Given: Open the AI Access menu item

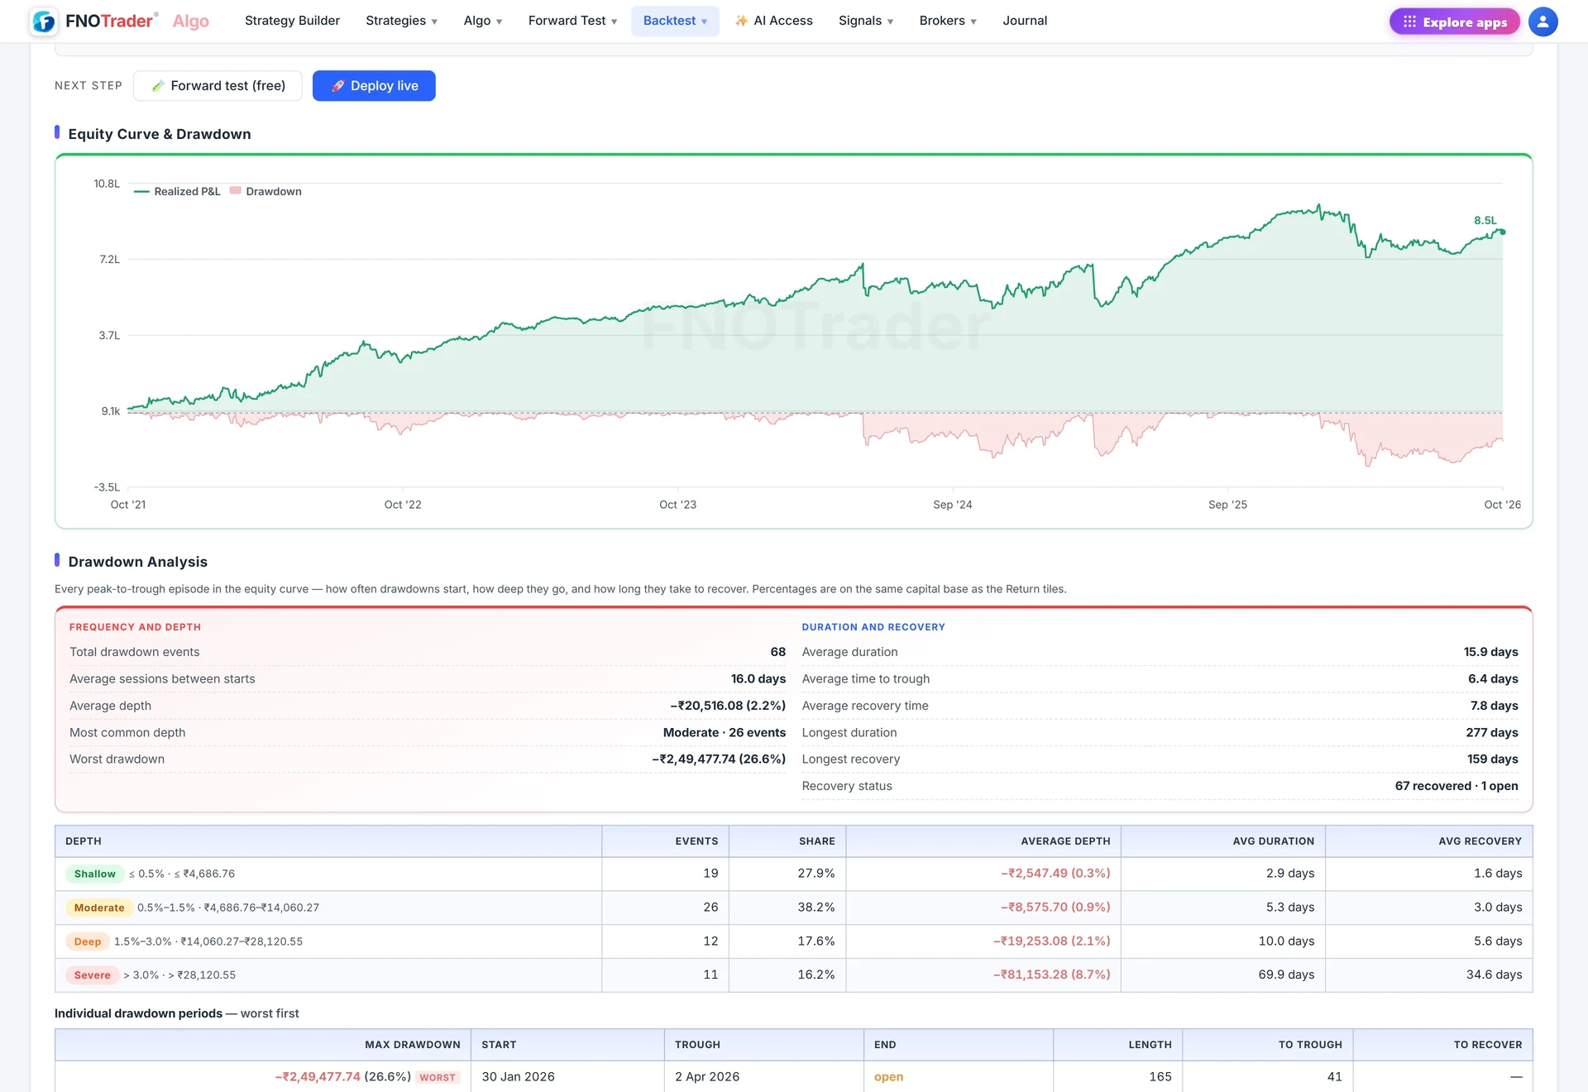Looking at the screenshot, I should [774, 21].
